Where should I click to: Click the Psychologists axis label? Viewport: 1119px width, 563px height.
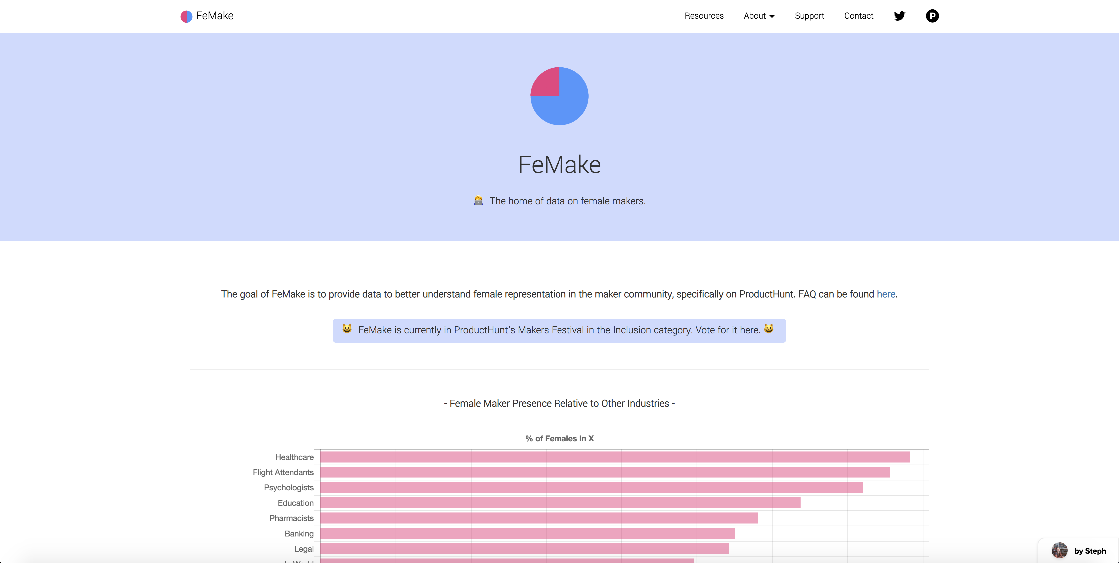(x=289, y=488)
